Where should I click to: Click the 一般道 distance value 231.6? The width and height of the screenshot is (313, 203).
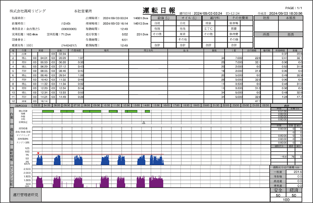[x=297, y=172]
